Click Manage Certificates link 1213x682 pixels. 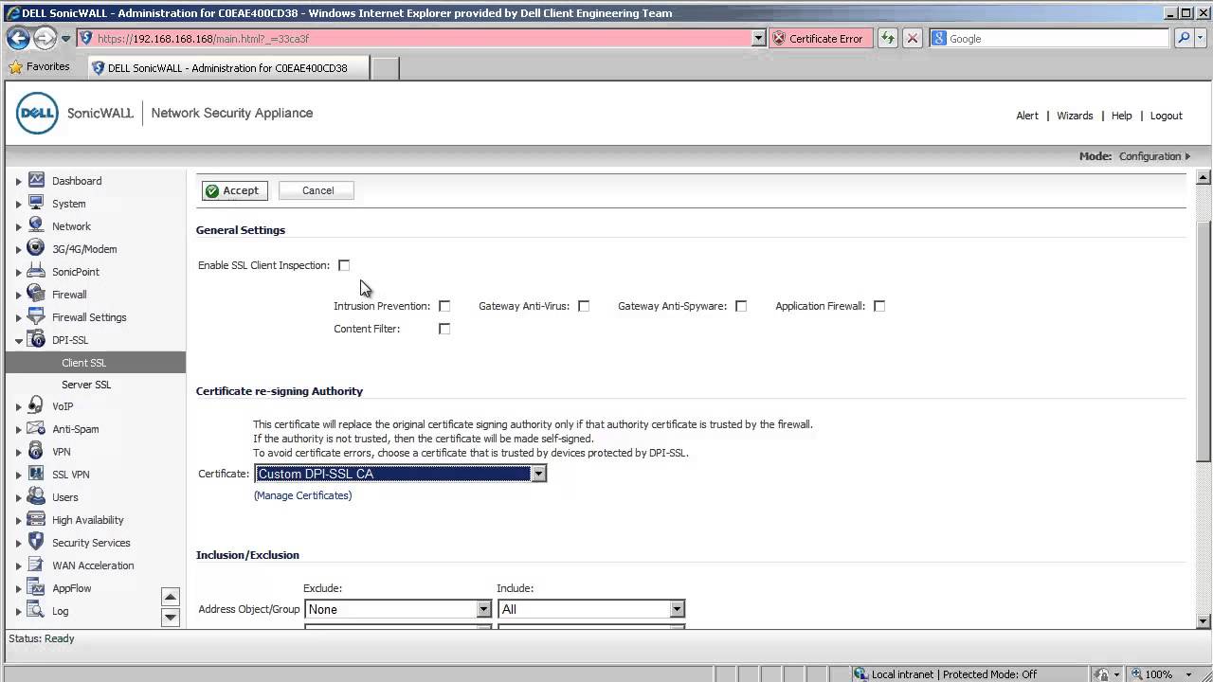[302, 495]
